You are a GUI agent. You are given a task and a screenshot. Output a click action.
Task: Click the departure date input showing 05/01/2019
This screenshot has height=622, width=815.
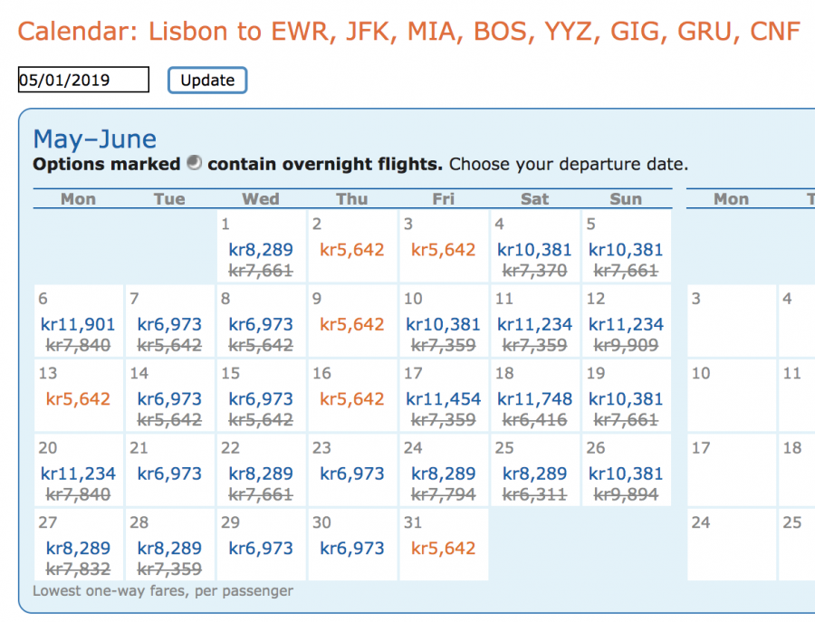tap(83, 80)
